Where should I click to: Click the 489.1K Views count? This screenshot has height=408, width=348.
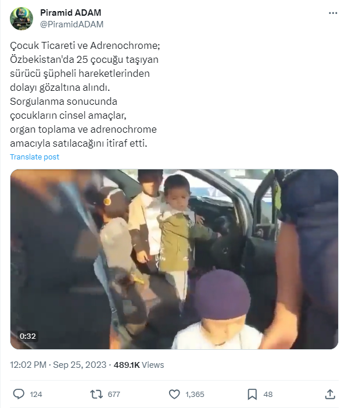click(x=139, y=365)
